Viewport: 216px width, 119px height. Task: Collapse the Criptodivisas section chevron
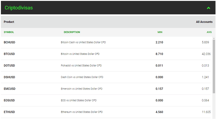click(208, 8)
